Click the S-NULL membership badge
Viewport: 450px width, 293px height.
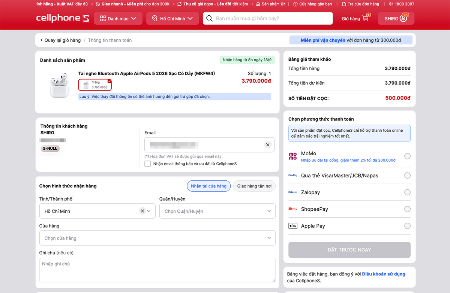pos(50,149)
